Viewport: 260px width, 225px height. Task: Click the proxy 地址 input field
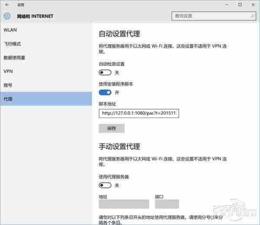pos(124,204)
